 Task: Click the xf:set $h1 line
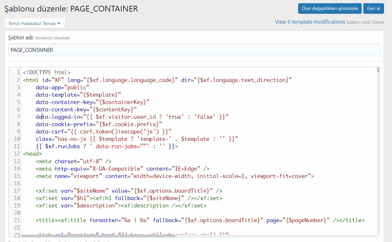coord(129,198)
